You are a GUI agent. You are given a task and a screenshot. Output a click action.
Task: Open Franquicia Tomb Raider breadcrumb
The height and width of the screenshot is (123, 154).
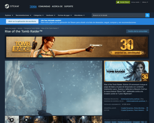point(32,28)
